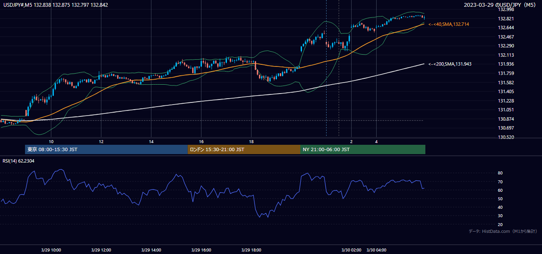Image resolution: width=542 pixels, height=254 pixels.
Task: Click the bottom date label 3/29 10:00
Action: pyautogui.click(x=51, y=250)
